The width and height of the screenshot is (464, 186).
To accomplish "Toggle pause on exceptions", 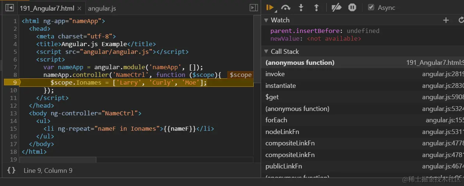I will (x=352, y=8).
